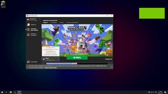This screenshot has height=94, width=168.
Task: Click the green ИГРАТЬ play button
Action: point(77,58)
